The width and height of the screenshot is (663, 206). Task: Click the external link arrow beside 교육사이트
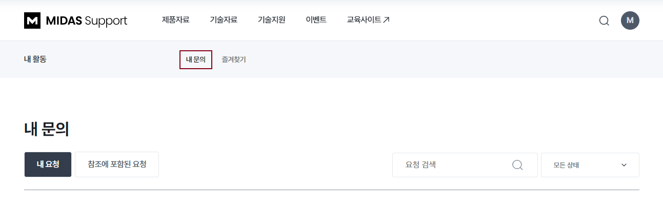387,20
